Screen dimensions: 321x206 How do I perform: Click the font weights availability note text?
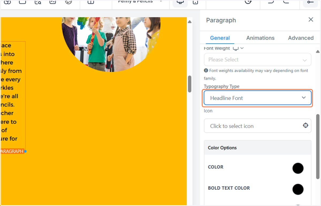pyautogui.click(x=256, y=75)
